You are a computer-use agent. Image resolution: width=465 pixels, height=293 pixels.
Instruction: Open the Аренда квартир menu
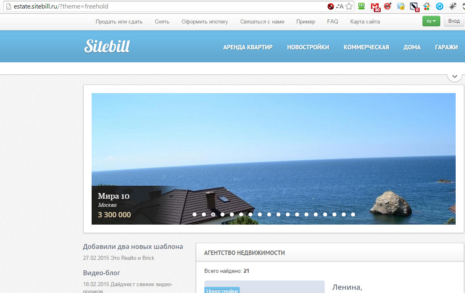point(248,47)
